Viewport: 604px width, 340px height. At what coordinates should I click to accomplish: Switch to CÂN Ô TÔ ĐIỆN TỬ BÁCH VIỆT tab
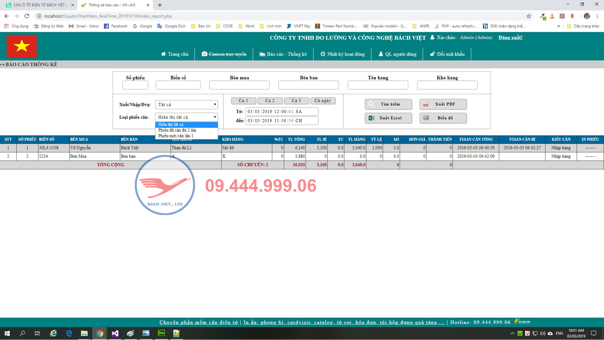point(39,5)
